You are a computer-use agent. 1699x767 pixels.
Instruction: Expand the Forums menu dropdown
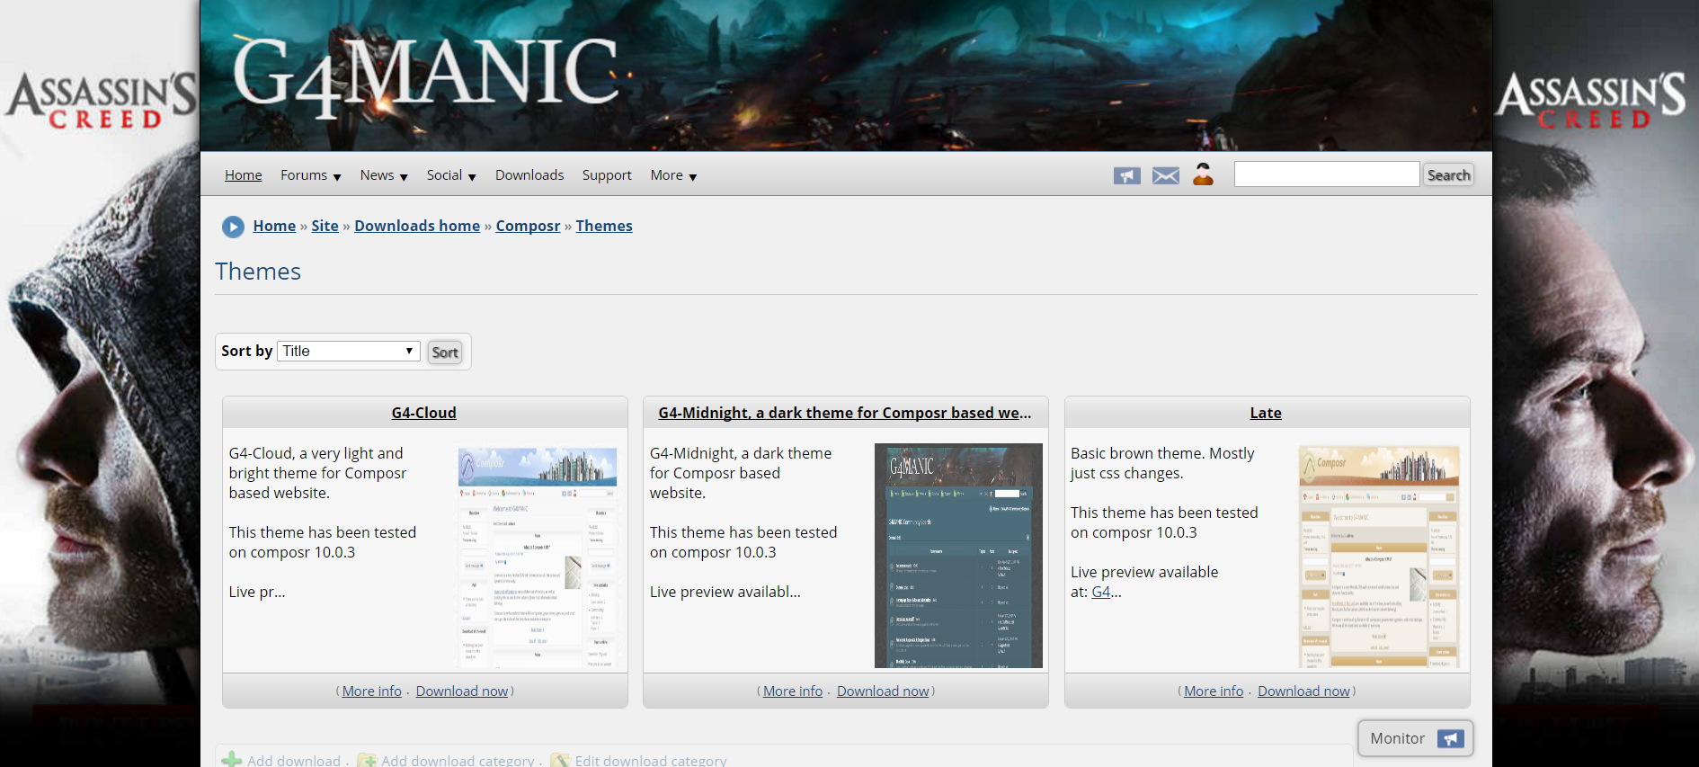point(310,175)
